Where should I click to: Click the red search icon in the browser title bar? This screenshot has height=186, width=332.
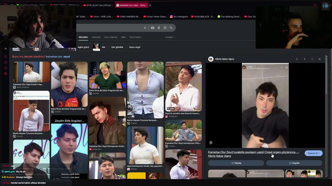tap(315, 5)
